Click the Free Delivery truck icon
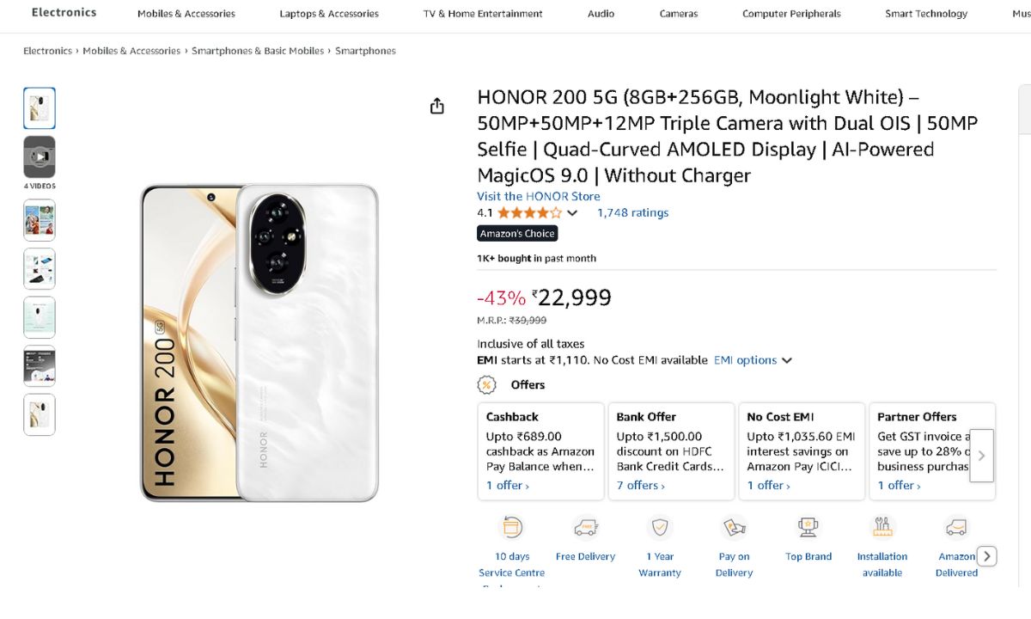Screen dimensions: 1031x619 click(586, 527)
